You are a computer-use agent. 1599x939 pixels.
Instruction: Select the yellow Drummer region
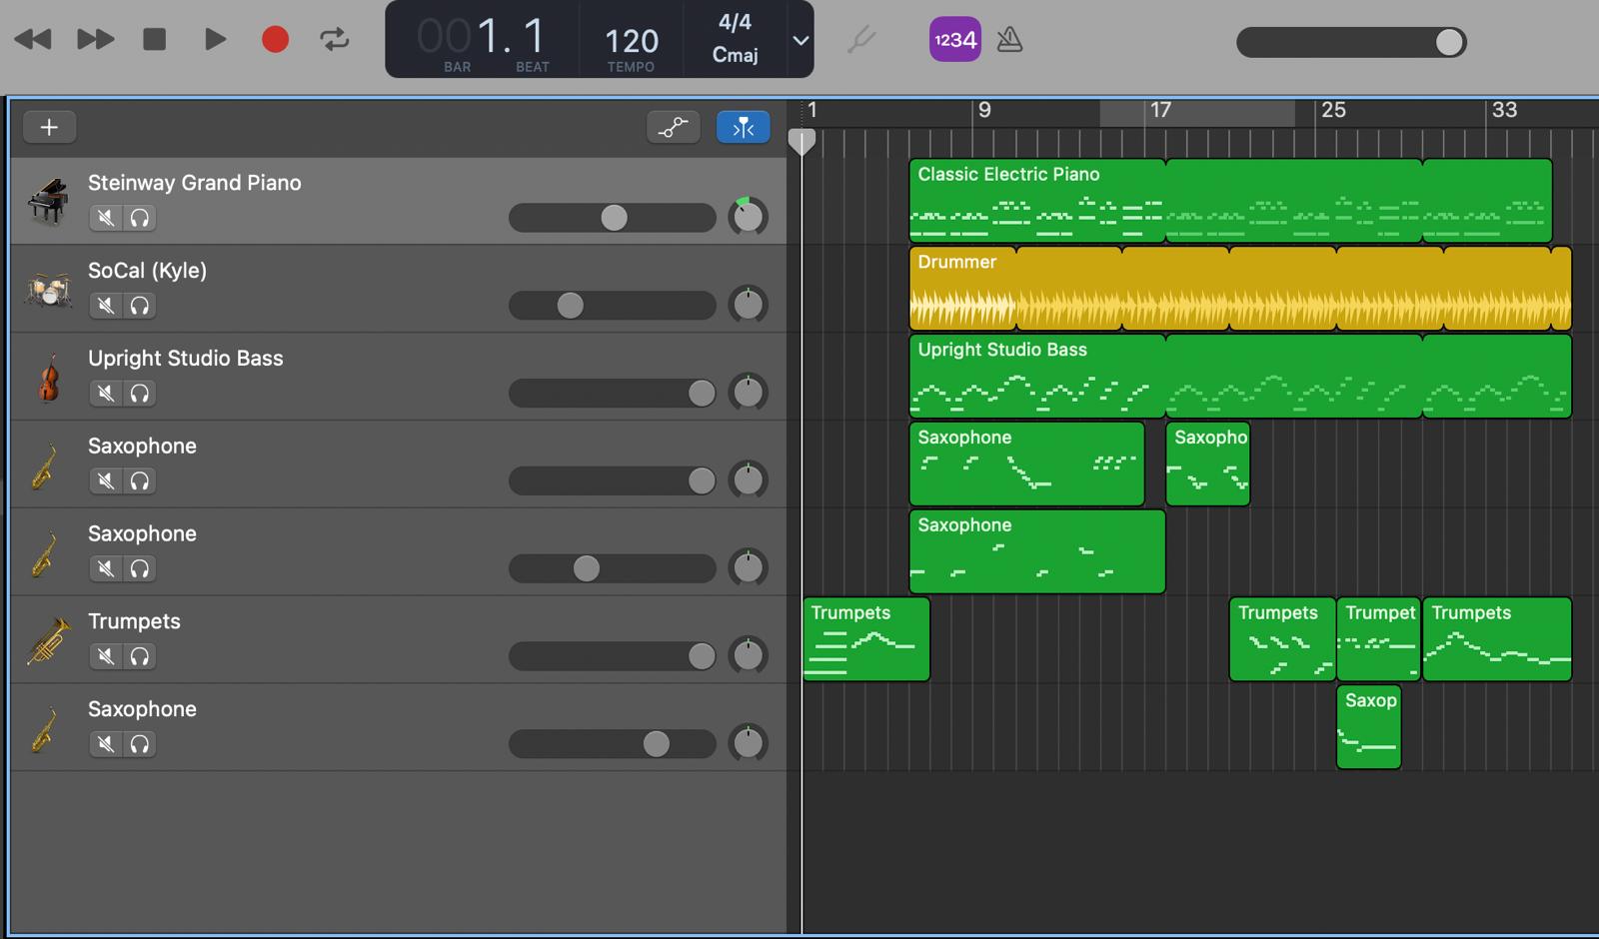[1239, 290]
